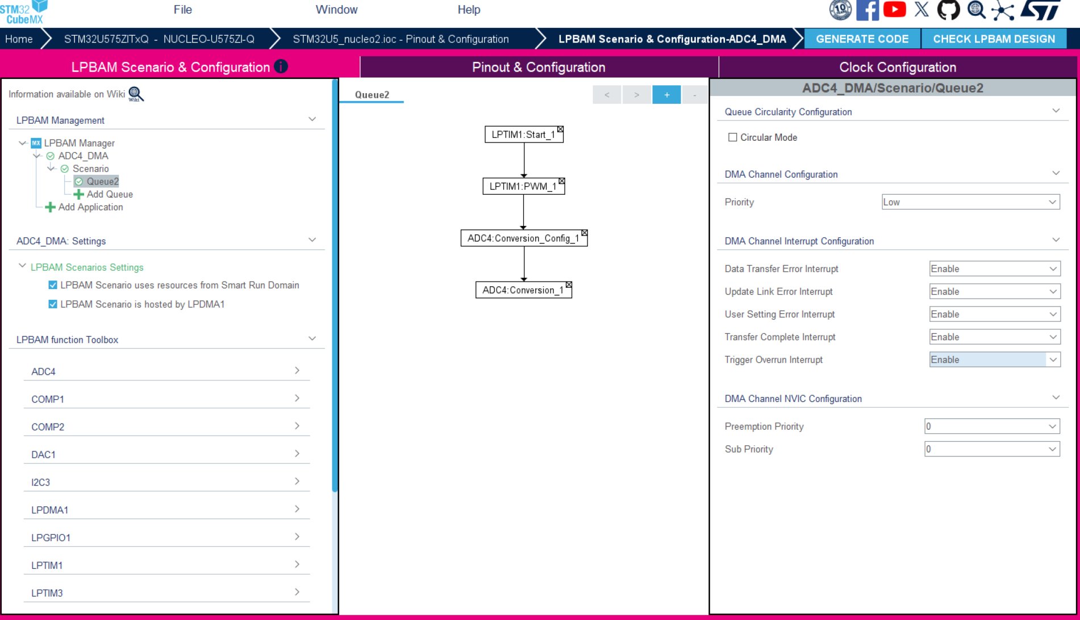Toggle LPBAM Scenario is hosted by LPDMA1
The width and height of the screenshot is (1080, 620).
pos(53,304)
